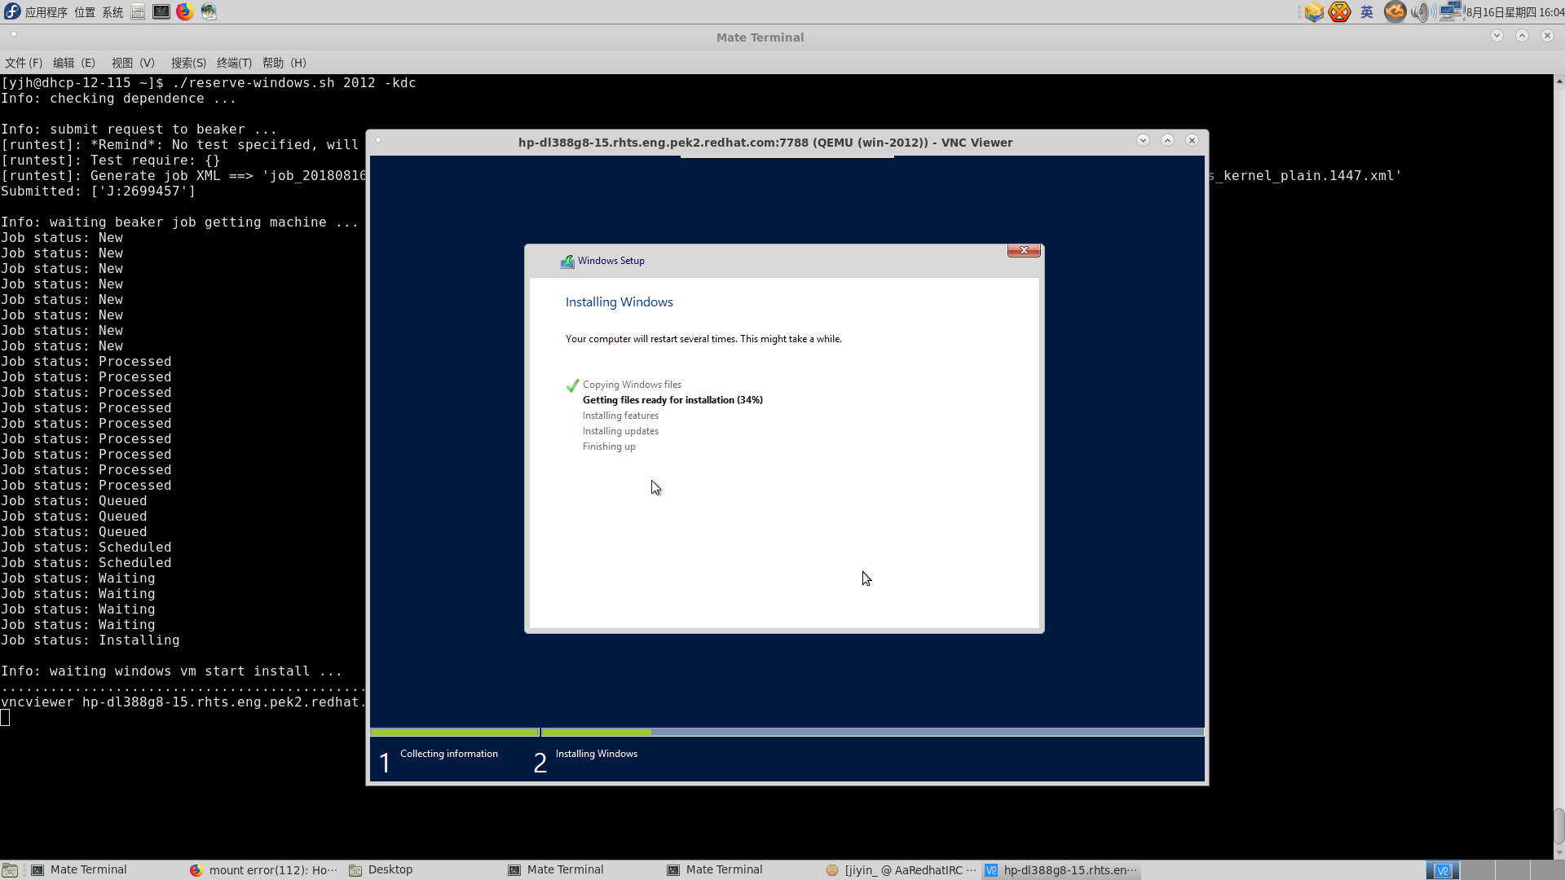1565x880 pixels.
Task: Open the 应用程序 menu
Action: coord(46,12)
